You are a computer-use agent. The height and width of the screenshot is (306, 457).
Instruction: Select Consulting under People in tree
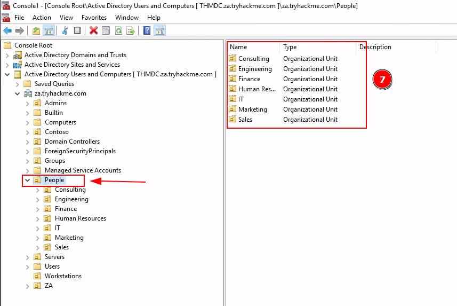[x=70, y=190]
